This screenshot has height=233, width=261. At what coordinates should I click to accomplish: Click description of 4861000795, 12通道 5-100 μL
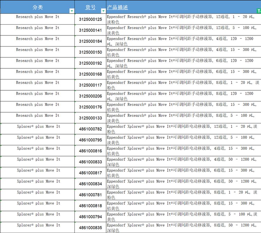point(184,140)
